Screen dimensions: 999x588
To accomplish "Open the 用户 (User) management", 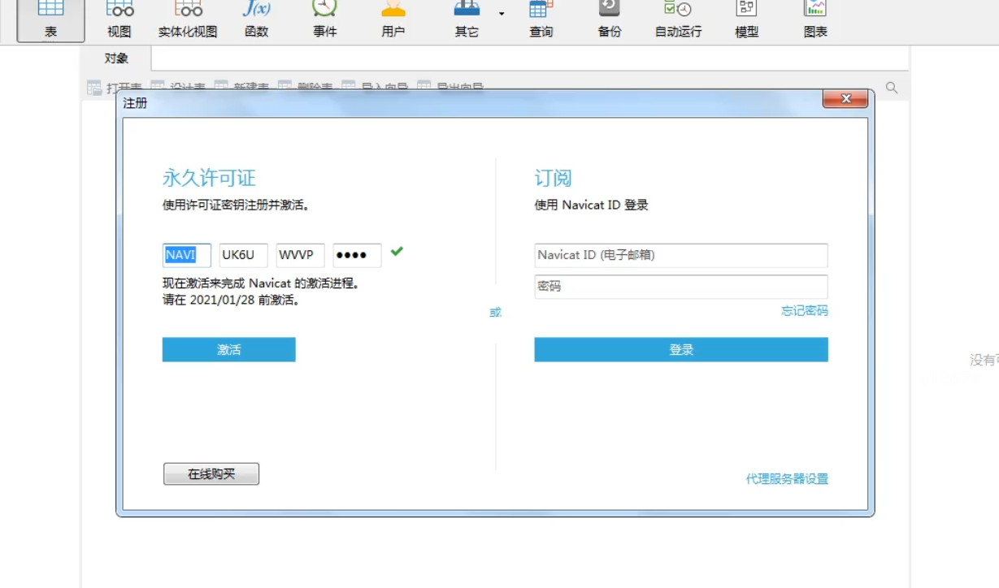I will 393,20.
